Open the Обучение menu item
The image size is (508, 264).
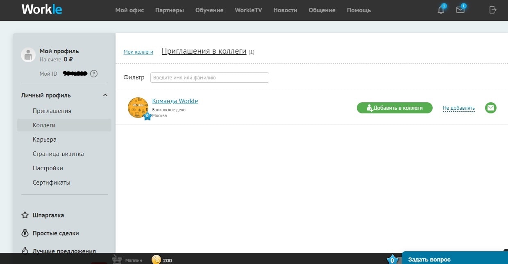209,10
